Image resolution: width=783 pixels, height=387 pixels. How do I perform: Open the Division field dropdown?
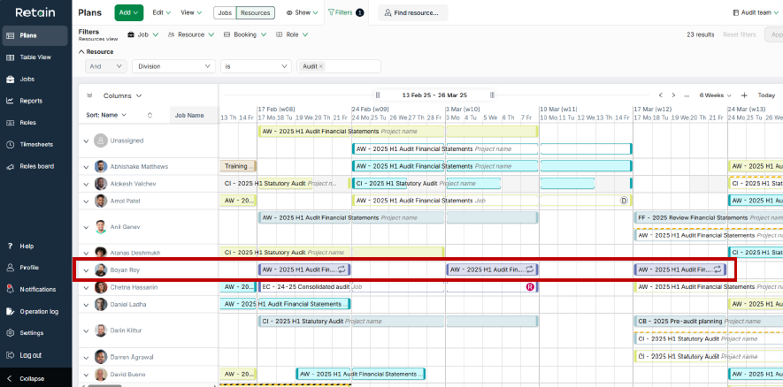[x=173, y=66]
